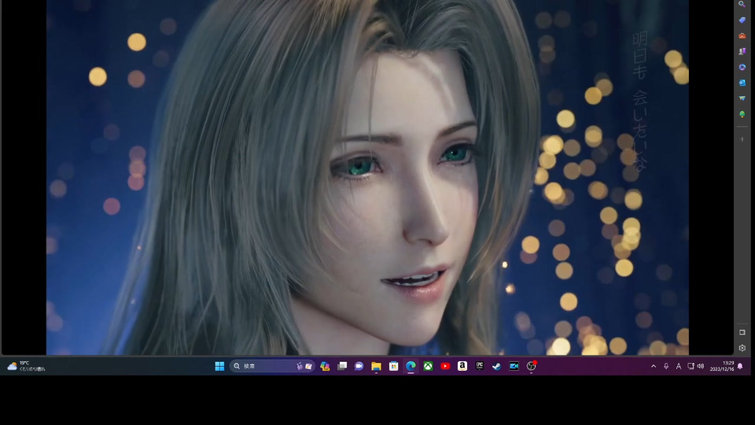Screen dimensions: 755x425
Task: Open Microsoft Store from the taskbar
Action: coord(393,366)
